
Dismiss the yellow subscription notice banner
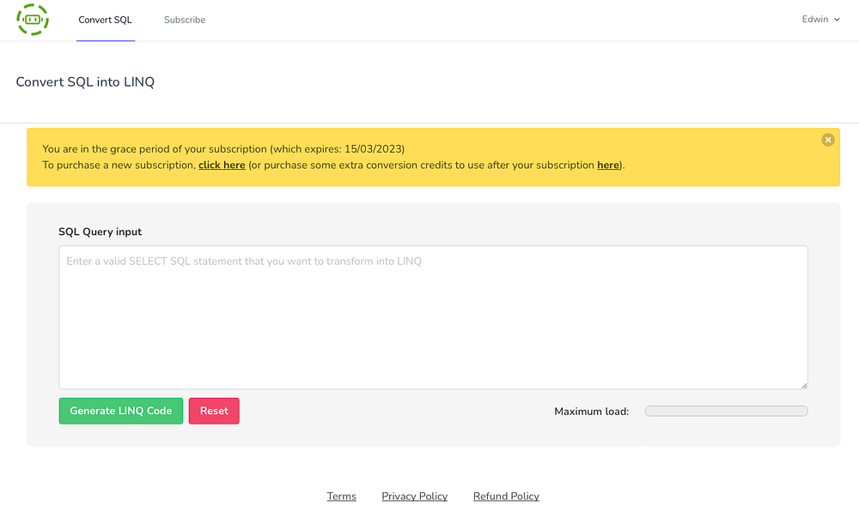[x=827, y=140]
